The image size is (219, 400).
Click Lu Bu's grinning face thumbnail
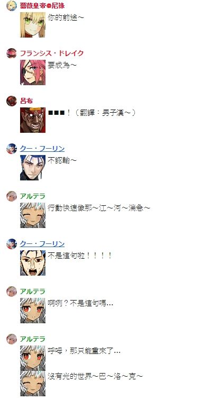point(33,120)
